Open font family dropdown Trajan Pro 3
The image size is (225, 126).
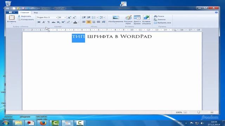(x=57, y=17)
